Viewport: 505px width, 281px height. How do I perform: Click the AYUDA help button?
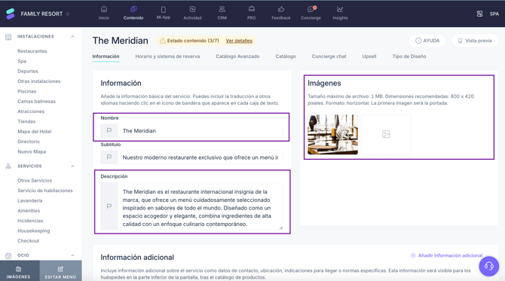coord(427,41)
